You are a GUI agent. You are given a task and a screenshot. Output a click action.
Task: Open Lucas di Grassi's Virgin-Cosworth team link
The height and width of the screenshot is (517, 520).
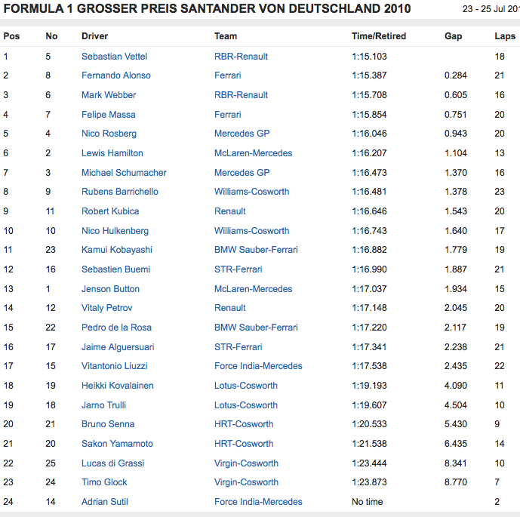pos(246,463)
